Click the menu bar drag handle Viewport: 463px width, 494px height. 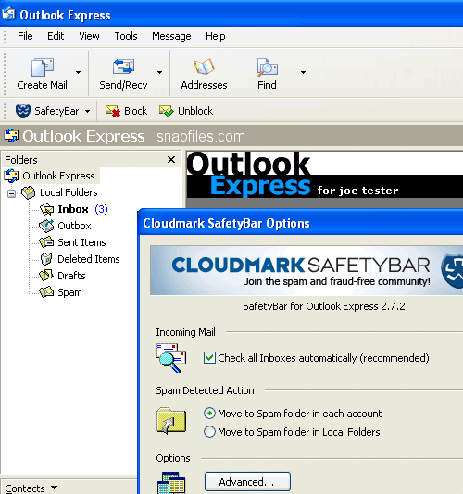pyautogui.click(x=5, y=37)
